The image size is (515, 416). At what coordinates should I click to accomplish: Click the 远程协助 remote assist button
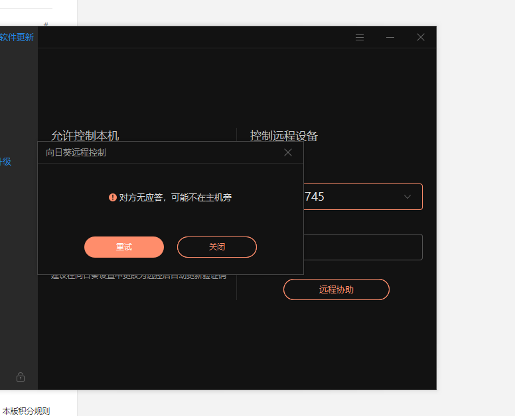[x=336, y=289]
